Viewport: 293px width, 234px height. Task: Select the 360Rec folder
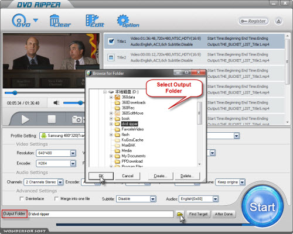click(x=128, y=108)
